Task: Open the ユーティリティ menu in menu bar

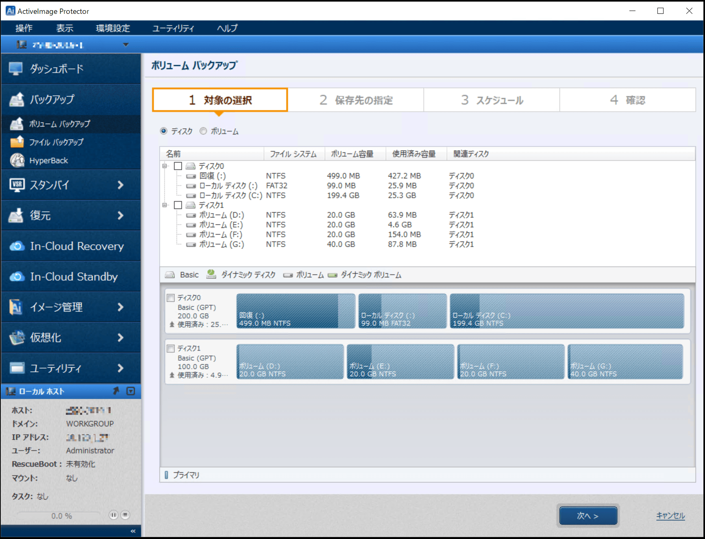Action: [173, 28]
